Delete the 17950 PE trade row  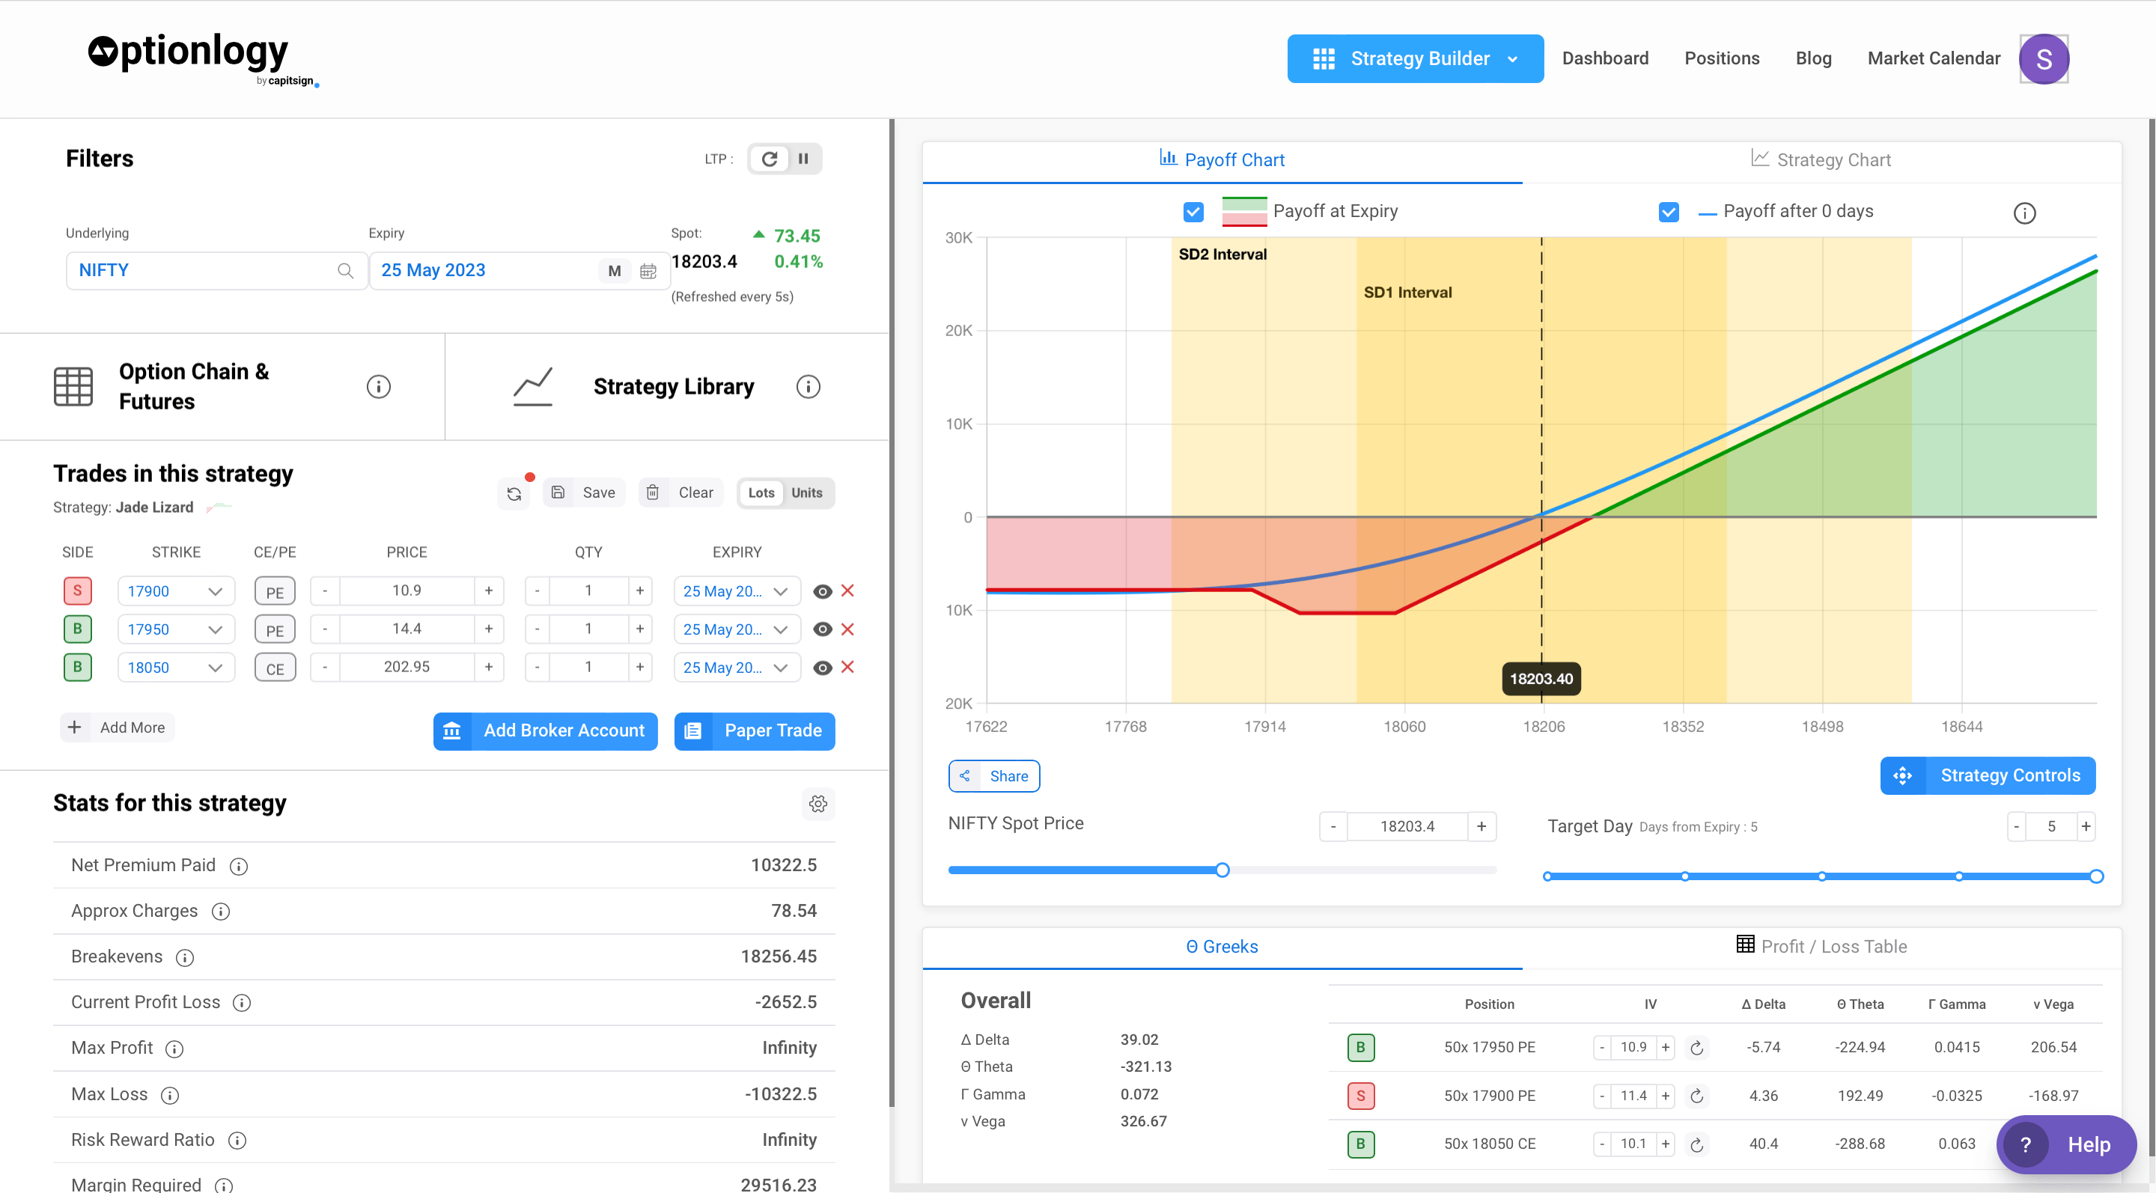[847, 629]
